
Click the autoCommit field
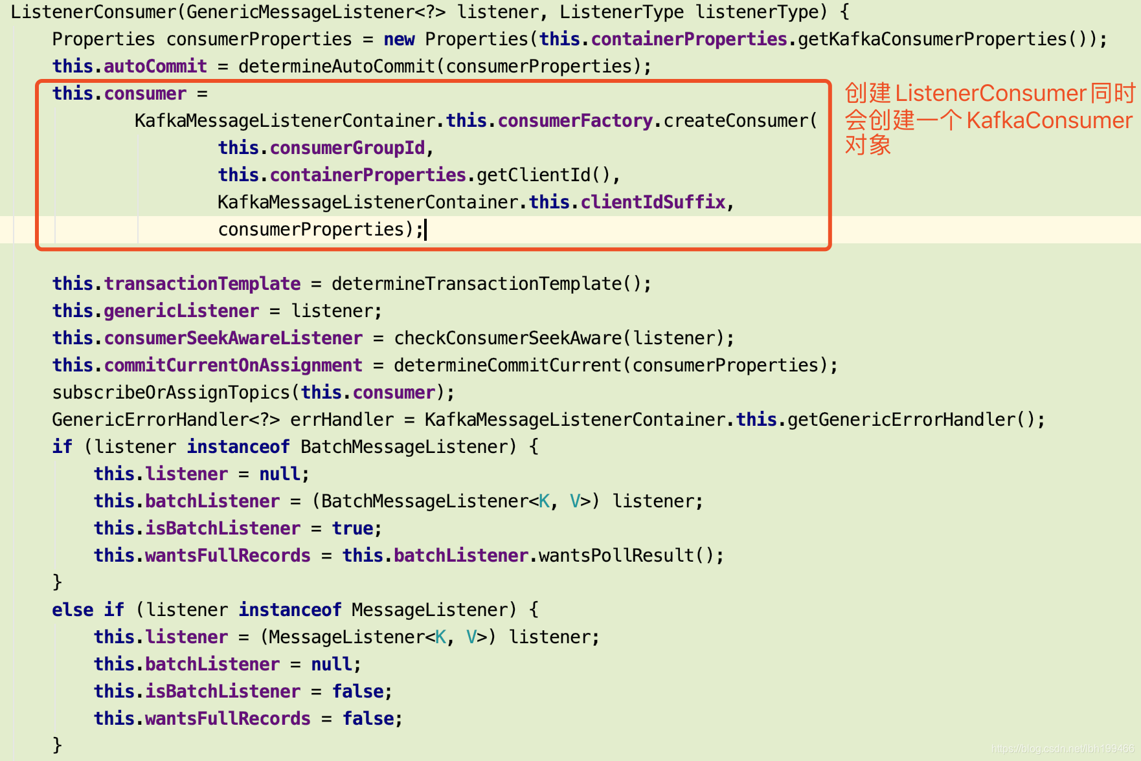(x=155, y=66)
